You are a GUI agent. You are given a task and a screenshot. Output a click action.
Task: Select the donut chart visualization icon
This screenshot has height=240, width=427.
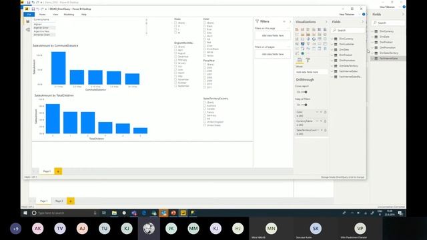tap(314, 39)
